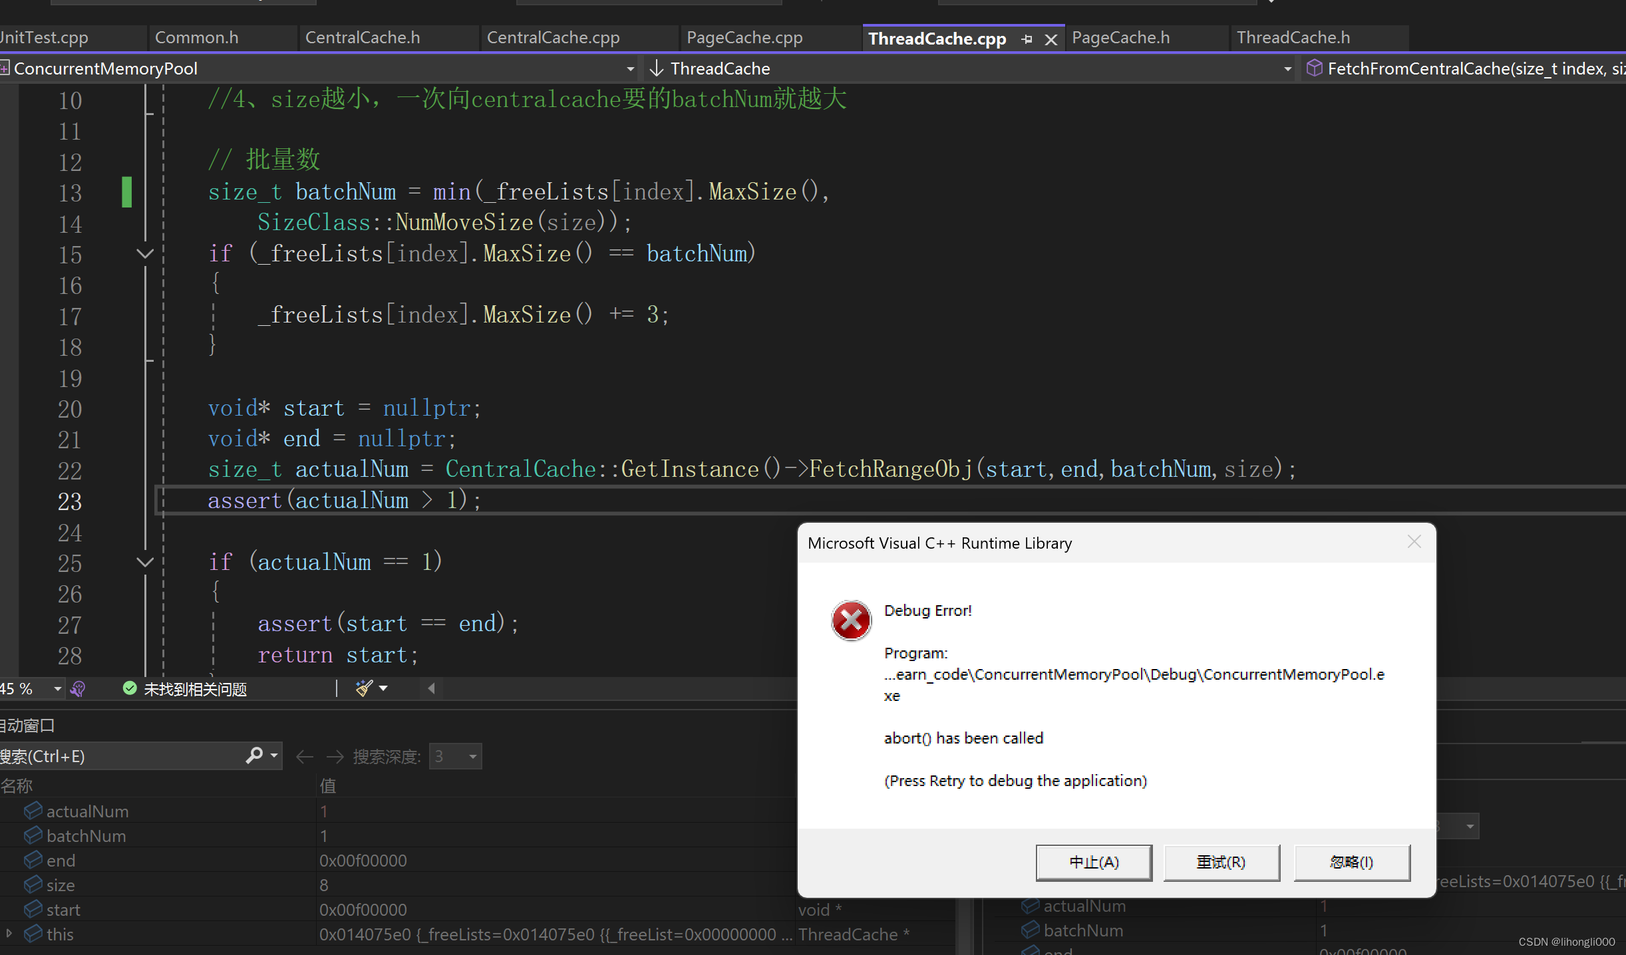Select the actualNum variable row
Screen dimensions: 1626x955
[398, 811]
